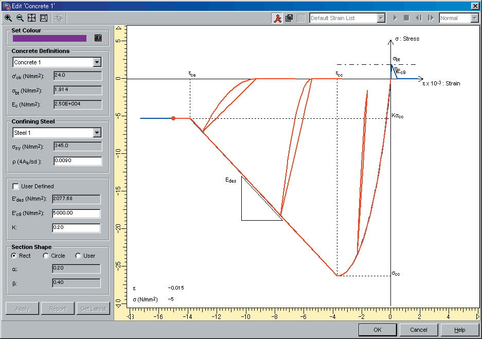Select the Circle section shape
This screenshot has width=482, height=339.
(x=46, y=256)
